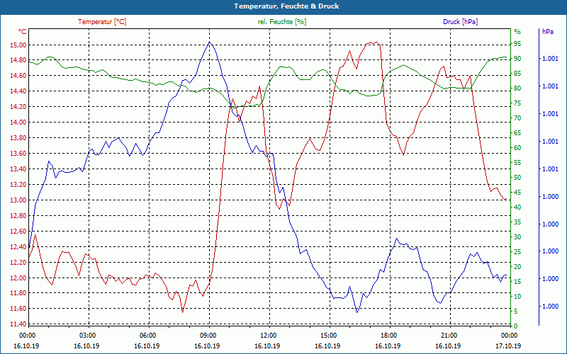Viewport: 567px width, 354px height.
Task: Click temperature axis value 14,80
Action: 20,60
